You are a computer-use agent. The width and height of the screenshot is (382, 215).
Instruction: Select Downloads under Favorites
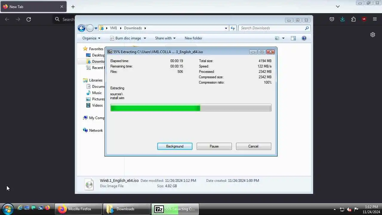click(x=95, y=61)
